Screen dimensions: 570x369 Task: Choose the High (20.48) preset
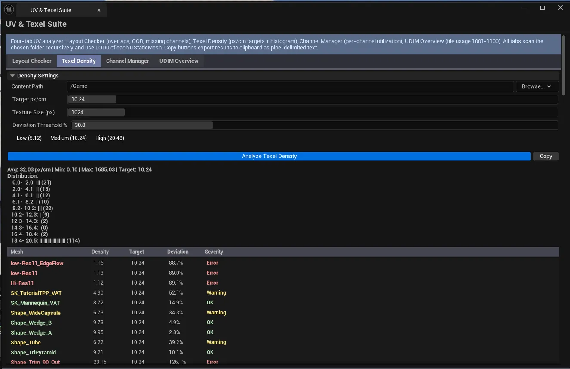(110, 138)
